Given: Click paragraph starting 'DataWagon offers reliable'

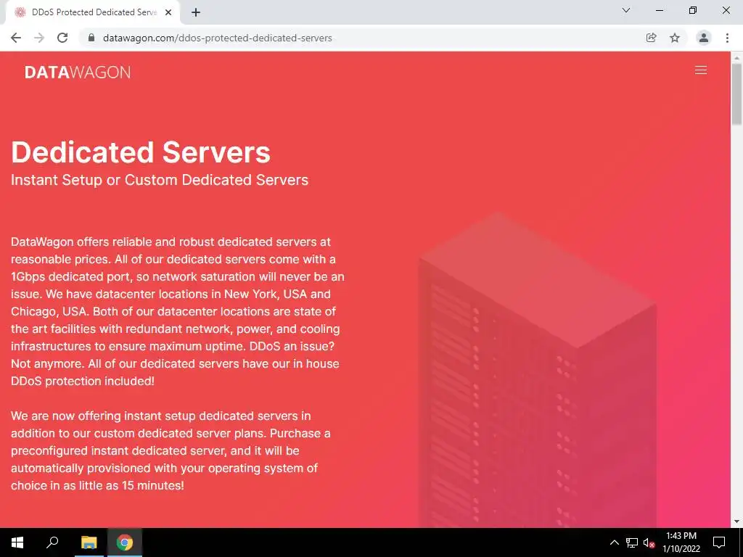Looking at the screenshot, I should coord(178,311).
